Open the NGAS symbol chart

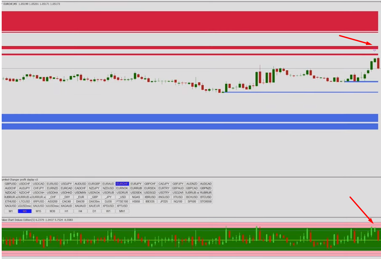click(136, 197)
